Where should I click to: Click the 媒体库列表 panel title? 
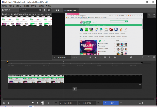click(x=6, y=10)
